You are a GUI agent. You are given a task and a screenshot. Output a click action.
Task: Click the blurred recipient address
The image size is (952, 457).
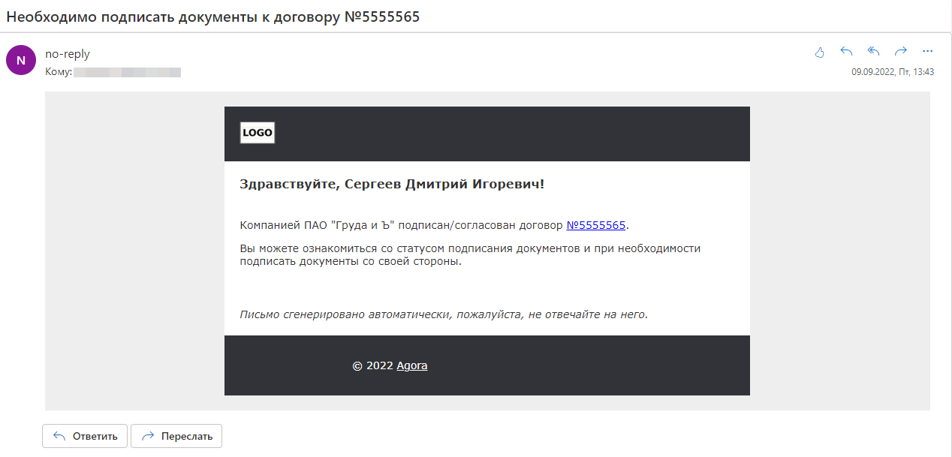pos(128,72)
